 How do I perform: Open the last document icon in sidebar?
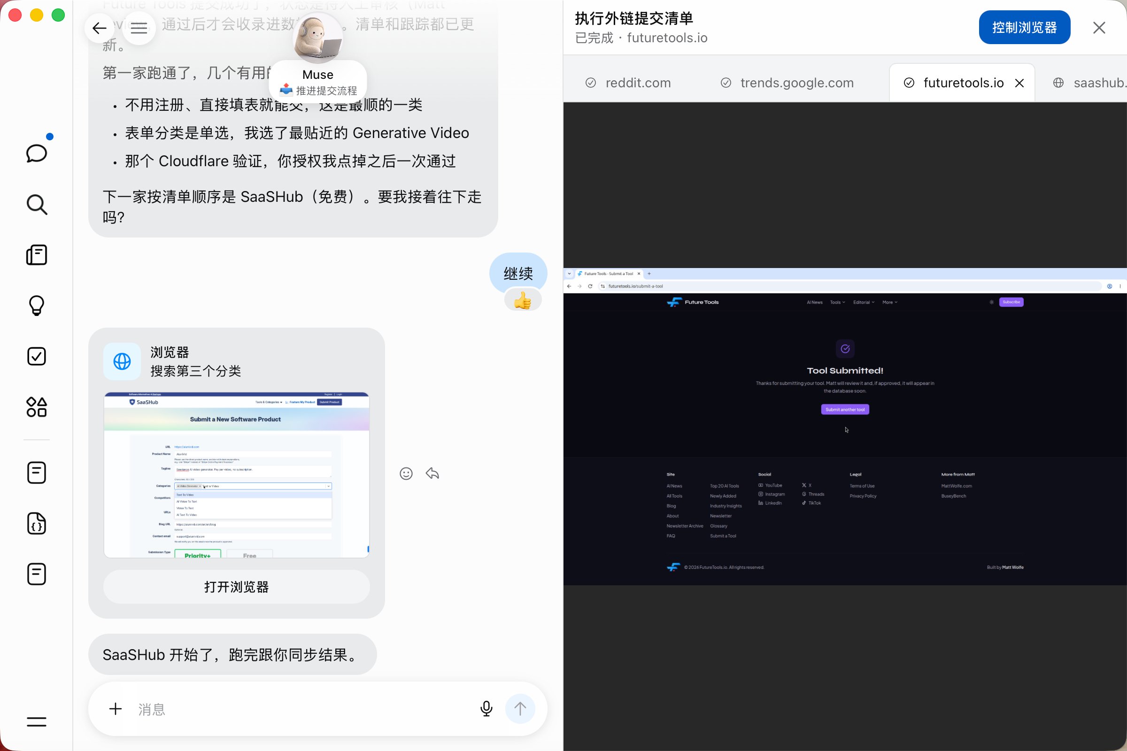click(37, 574)
